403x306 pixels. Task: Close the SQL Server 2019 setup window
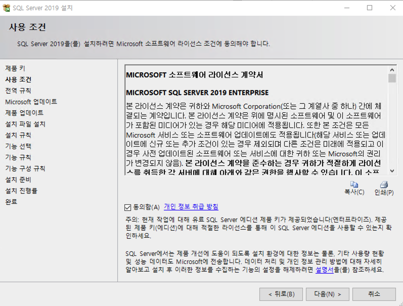[393, 8]
